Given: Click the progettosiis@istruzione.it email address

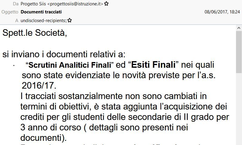Looking at the screenshot, I should tap(75, 4).
